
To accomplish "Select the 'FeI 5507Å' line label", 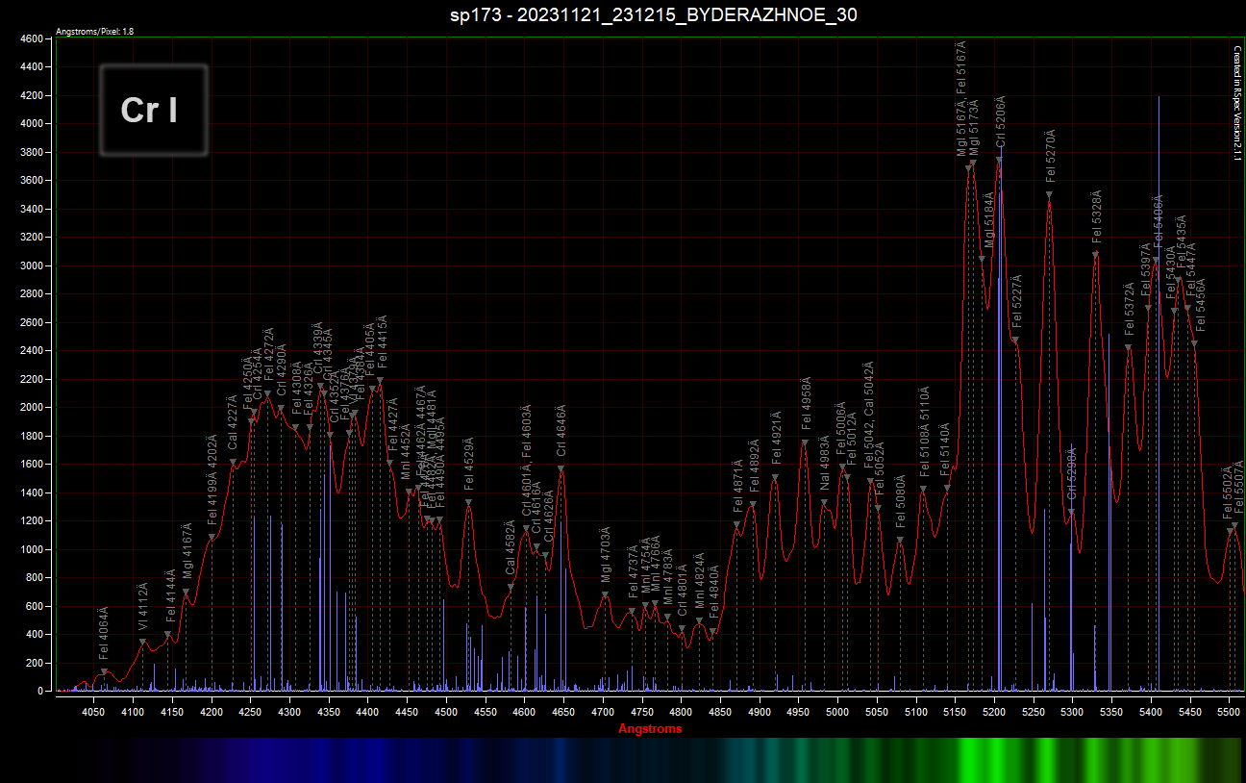I will pos(1238,488).
